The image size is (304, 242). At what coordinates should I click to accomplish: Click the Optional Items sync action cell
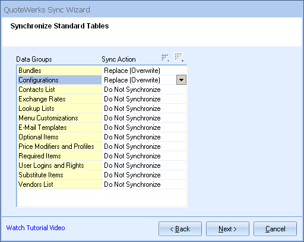[x=144, y=137]
